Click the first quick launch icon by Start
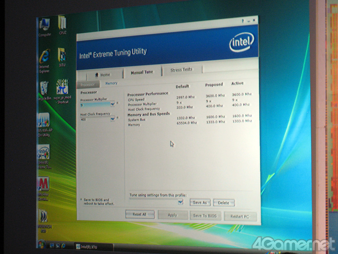 pos(52,246)
